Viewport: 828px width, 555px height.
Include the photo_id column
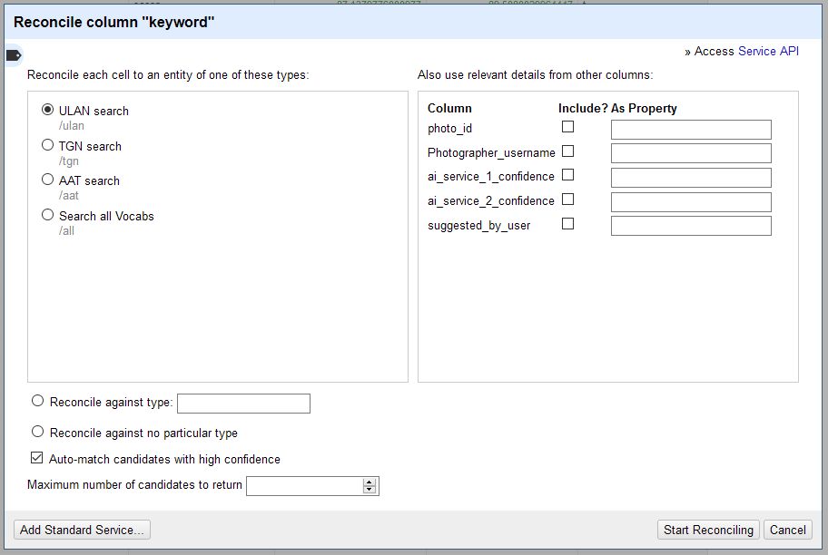tap(567, 127)
